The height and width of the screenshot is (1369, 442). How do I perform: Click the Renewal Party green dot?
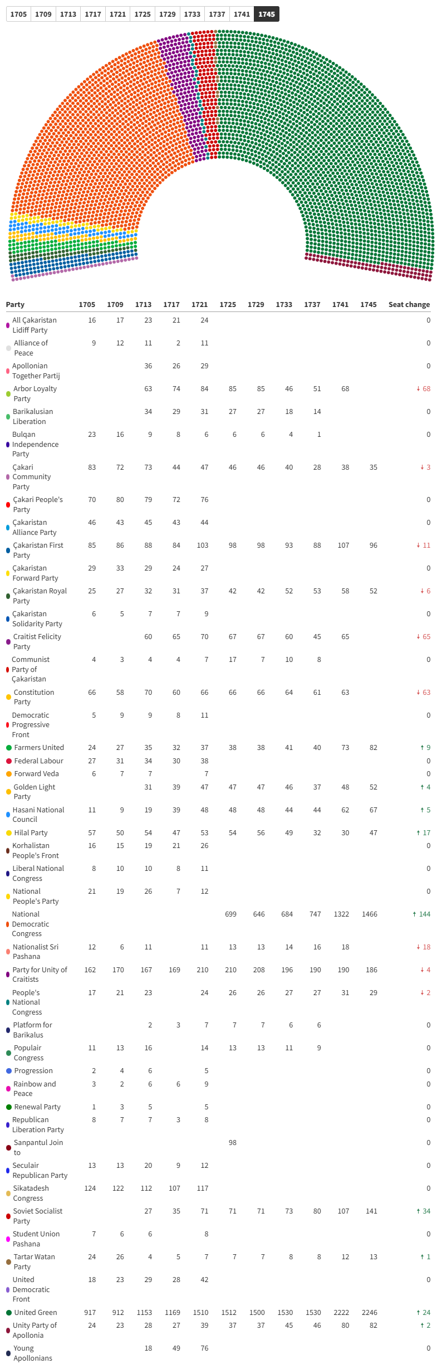[9, 1107]
